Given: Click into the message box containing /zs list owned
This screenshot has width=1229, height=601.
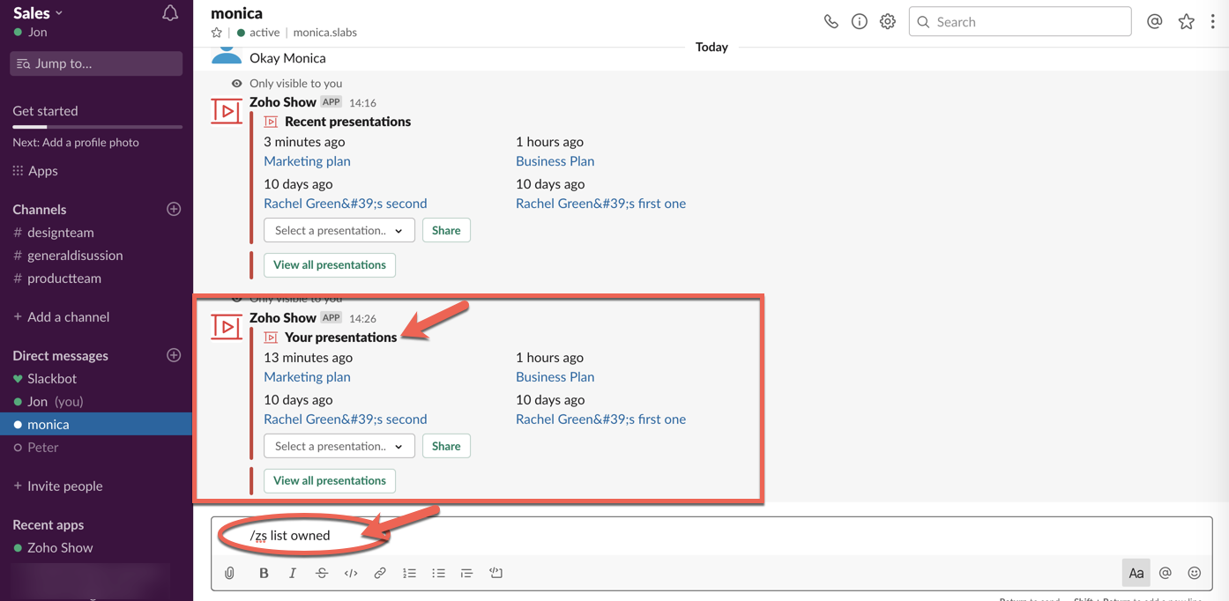Looking at the screenshot, I should (711, 536).
